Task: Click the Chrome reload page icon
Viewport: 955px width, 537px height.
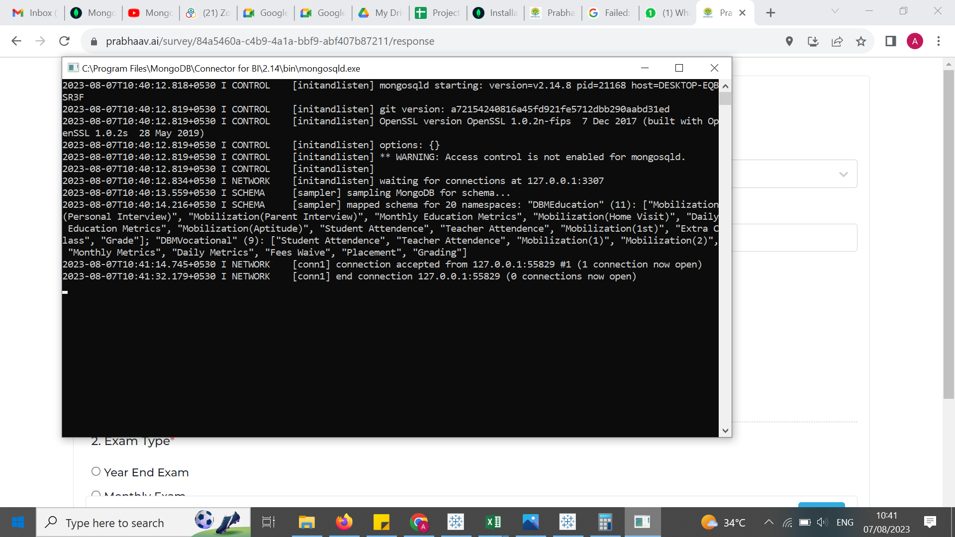Action: tap(64, 41)
